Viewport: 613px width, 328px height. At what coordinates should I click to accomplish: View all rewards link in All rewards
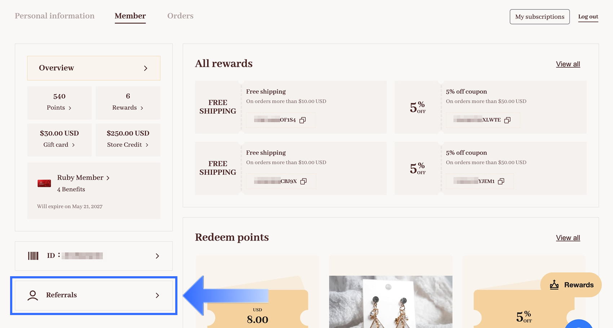[568, 64]
